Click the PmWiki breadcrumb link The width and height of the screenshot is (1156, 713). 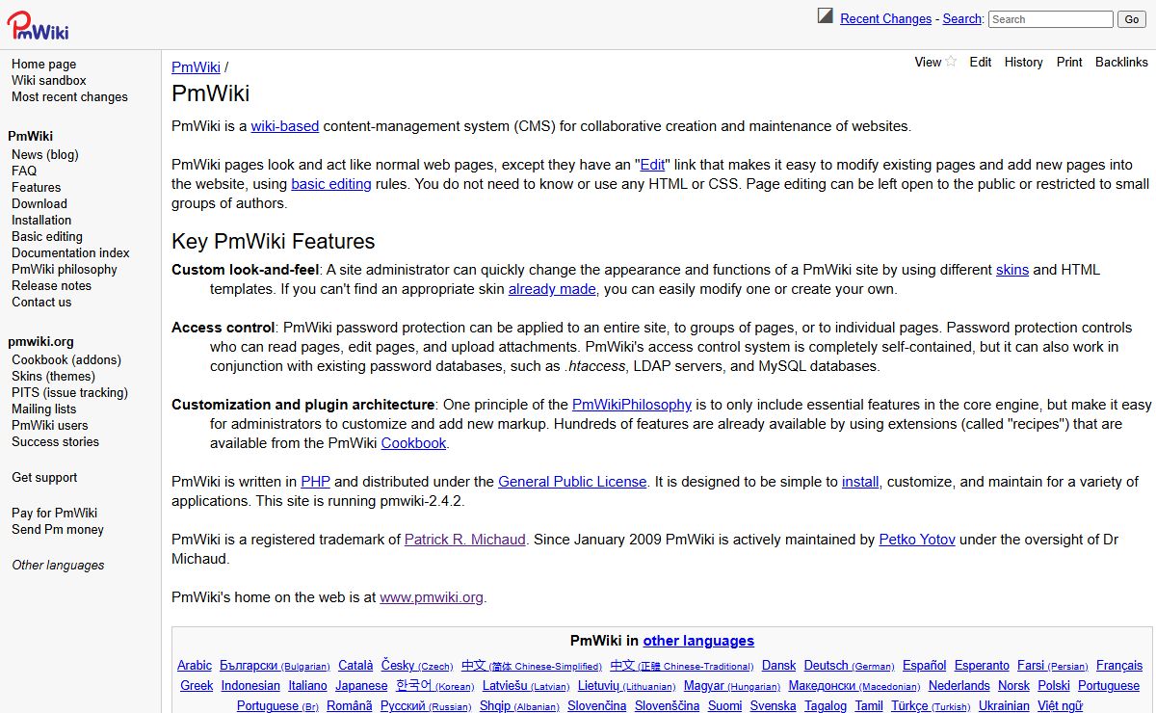(x=196, y=67)
